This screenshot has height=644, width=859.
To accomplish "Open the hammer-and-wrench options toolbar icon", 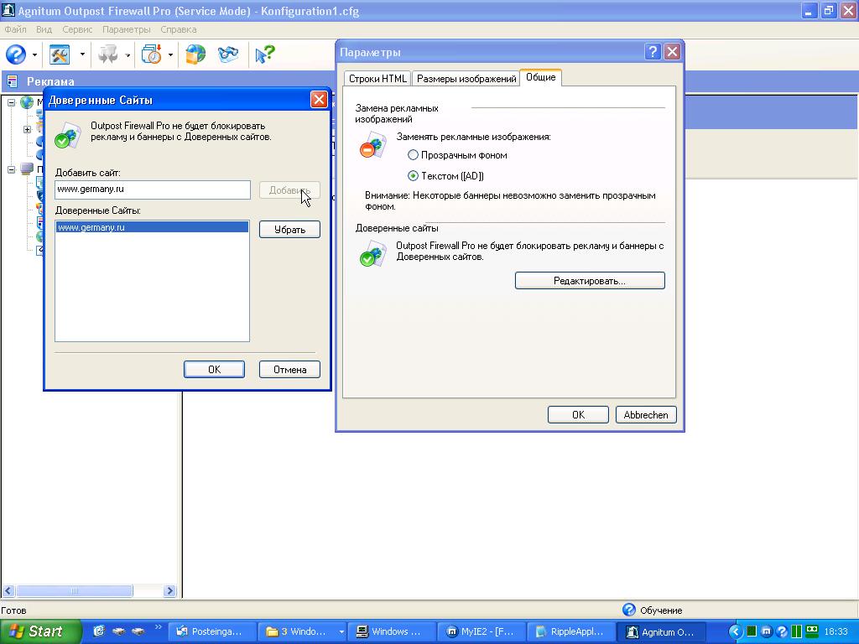I will [60, 55].
